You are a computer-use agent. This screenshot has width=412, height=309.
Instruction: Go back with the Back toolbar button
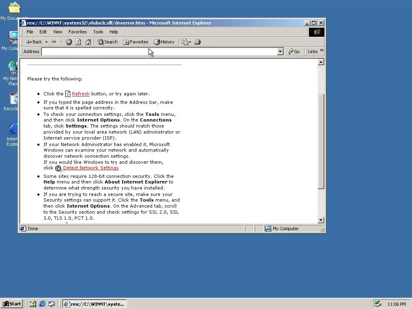point(34,42)
